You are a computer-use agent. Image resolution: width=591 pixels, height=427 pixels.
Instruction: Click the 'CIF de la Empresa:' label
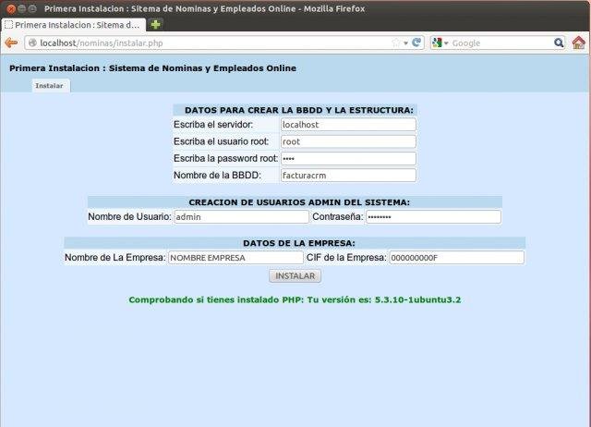click(x=346, y=258)
